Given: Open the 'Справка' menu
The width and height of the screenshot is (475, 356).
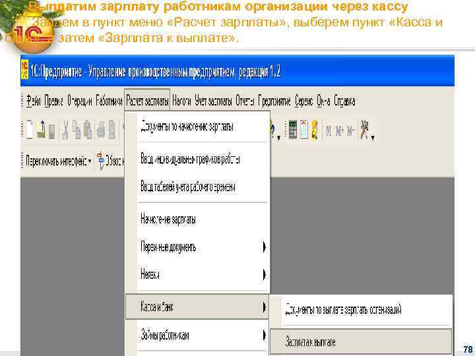Looking at the screenshot, I should [x=344, y=101].
